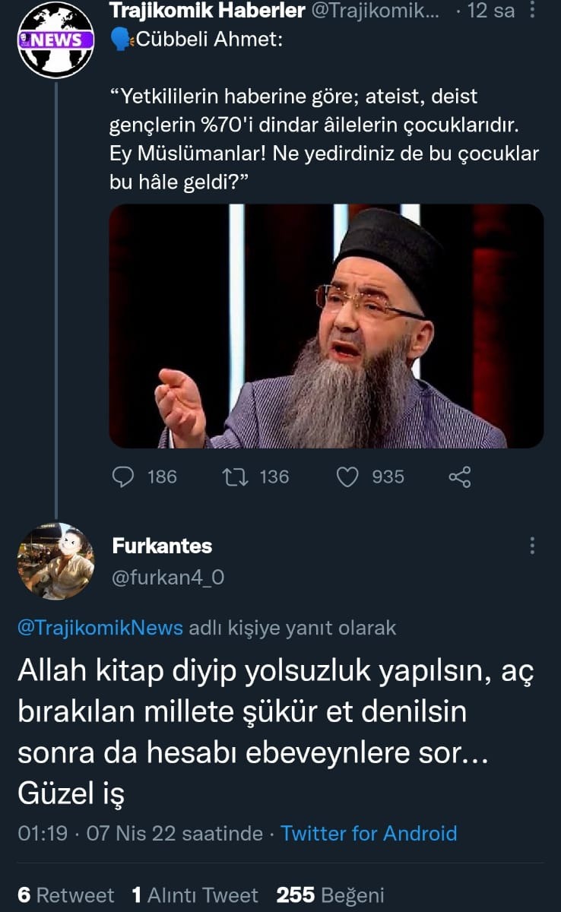Click the Twitter for Android source link
Viewport: 561px width, 912px height.
[369, 833]
